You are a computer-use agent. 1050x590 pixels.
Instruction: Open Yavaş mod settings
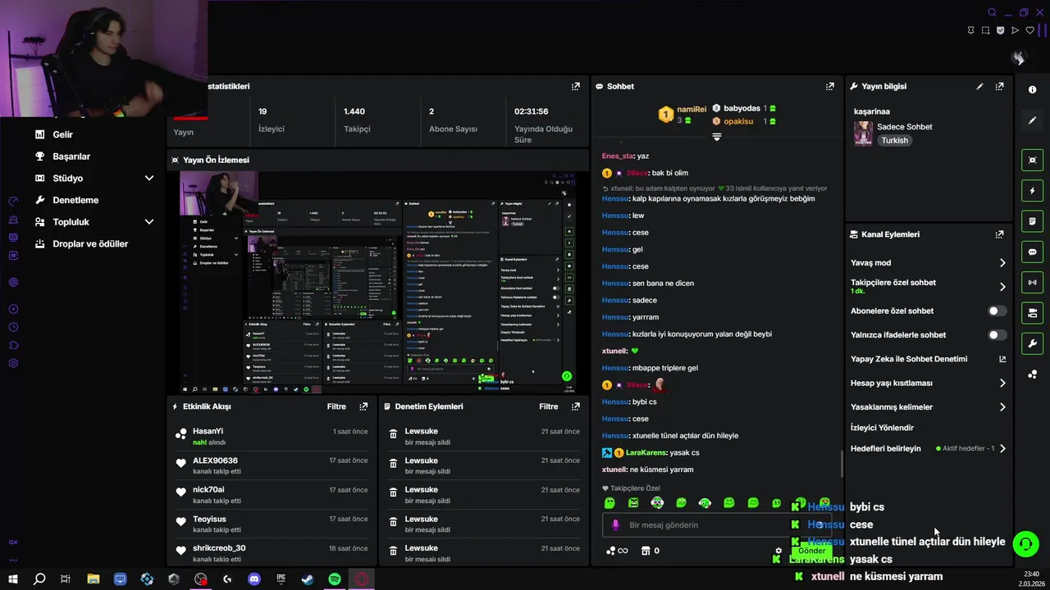pyautogui.click(x=929, y=263)
